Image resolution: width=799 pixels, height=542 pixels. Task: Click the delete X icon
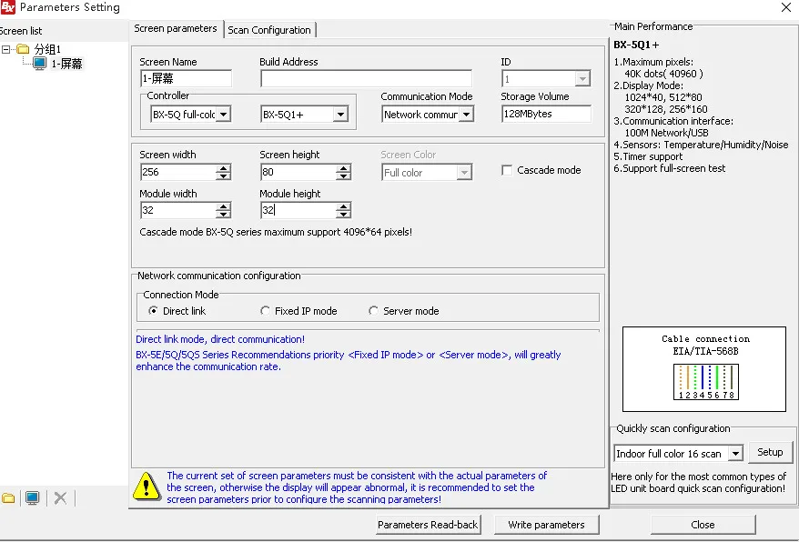pyautogui.click(x=60, y=497)
